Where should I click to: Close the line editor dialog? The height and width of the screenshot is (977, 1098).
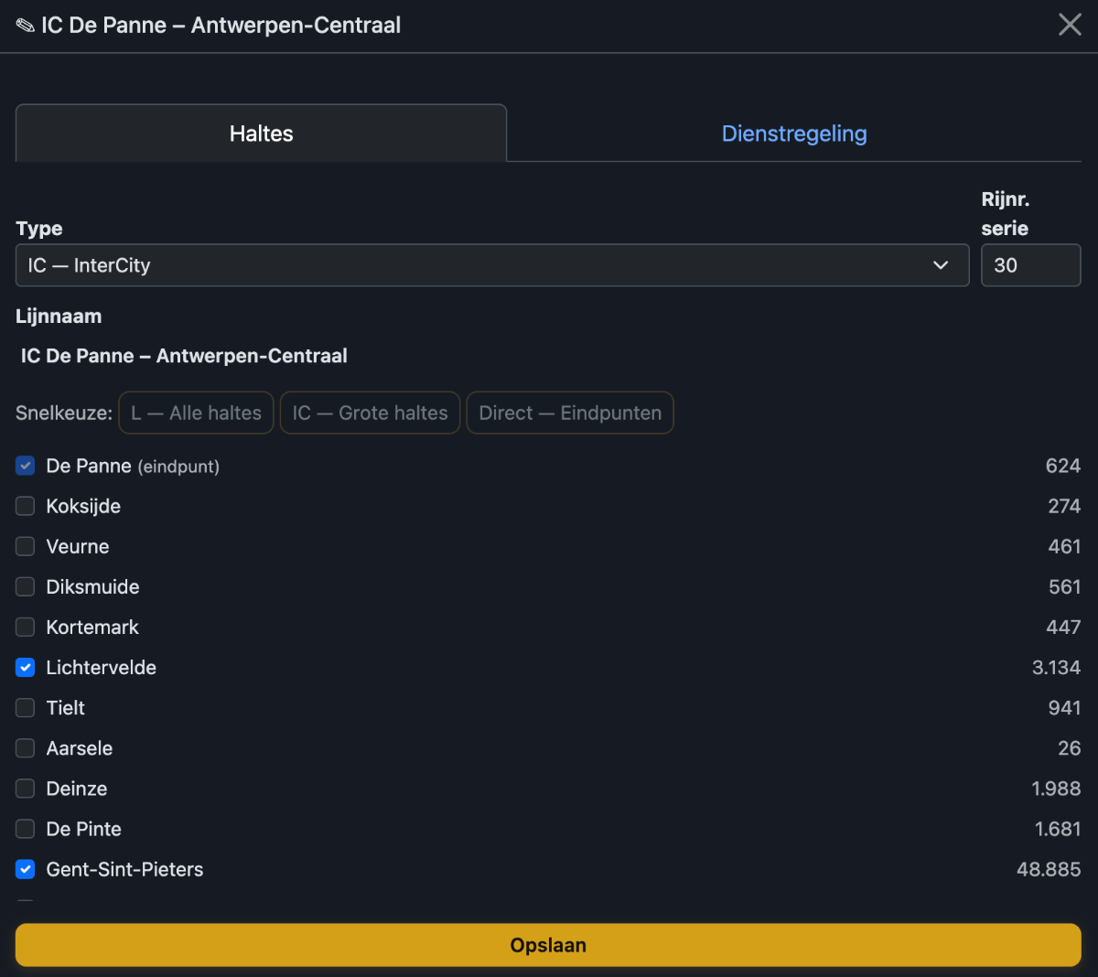(x=1070, y=25)
